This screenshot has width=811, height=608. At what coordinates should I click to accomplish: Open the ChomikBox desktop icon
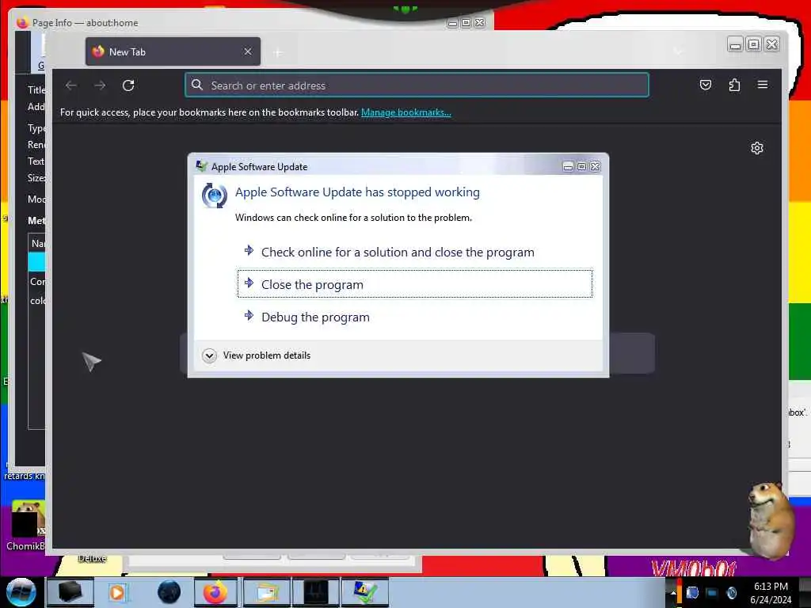pyautogui.click(x=25, y=526)
